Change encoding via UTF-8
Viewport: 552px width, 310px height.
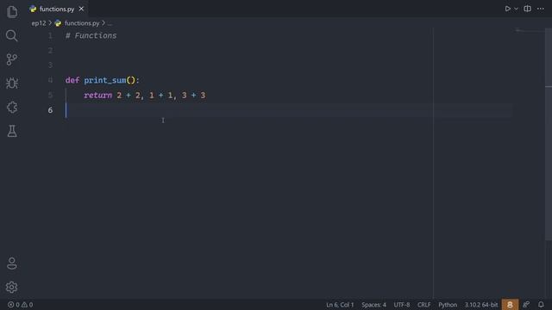tap(402, 305)
